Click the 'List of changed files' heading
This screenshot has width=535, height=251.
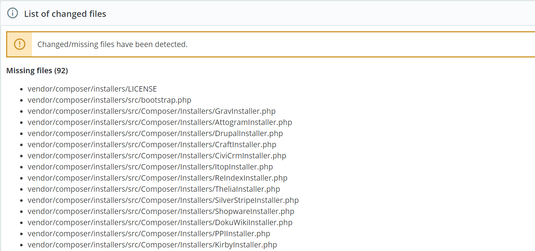(x=65, y=14)
